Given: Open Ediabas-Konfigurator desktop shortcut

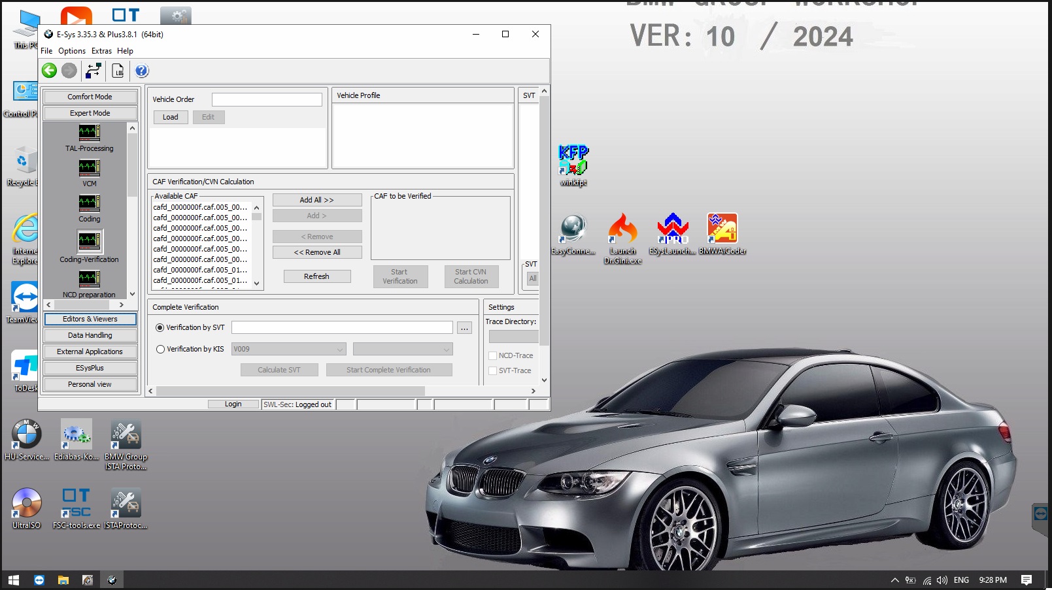Looking at the screenshot, I should [76, 440].
